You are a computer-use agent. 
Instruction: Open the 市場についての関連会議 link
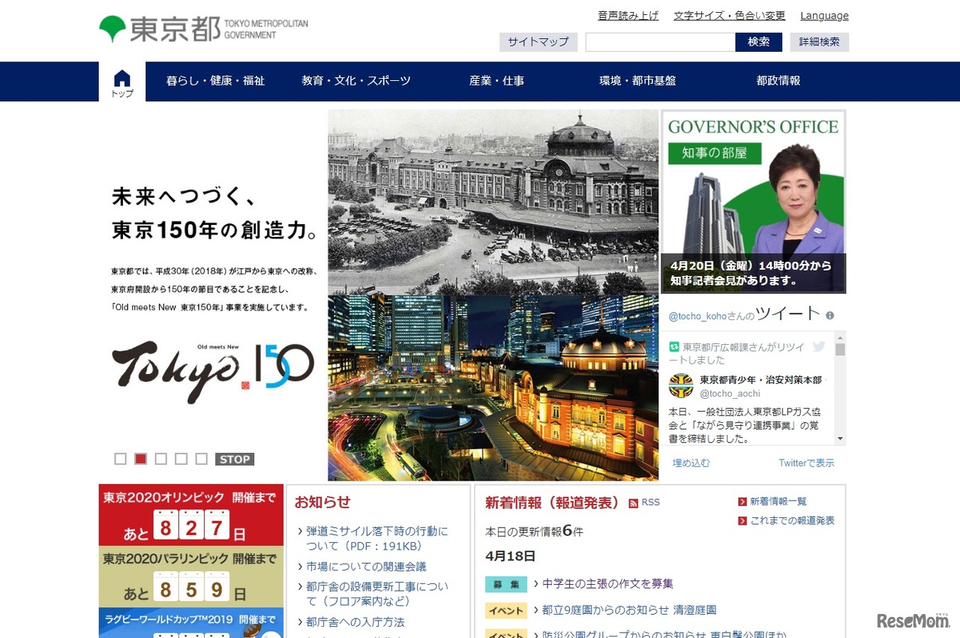pos(366,567)
